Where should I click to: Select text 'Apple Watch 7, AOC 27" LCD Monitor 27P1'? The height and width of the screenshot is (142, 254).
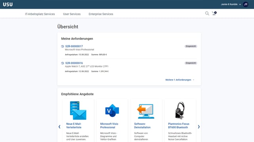coord(87,66)
